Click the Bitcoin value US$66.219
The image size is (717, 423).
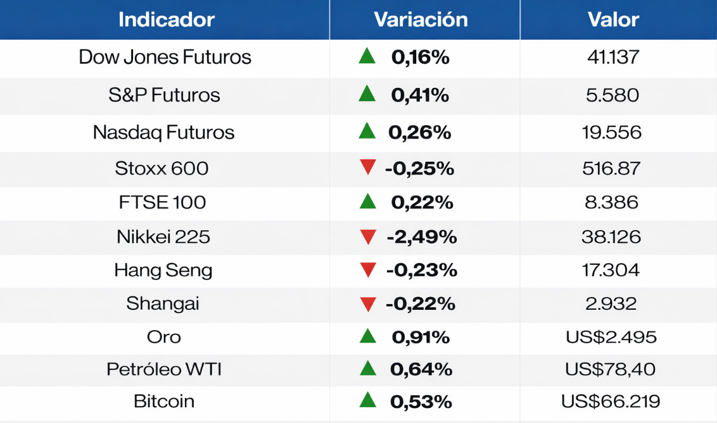[x=611, y=401]
